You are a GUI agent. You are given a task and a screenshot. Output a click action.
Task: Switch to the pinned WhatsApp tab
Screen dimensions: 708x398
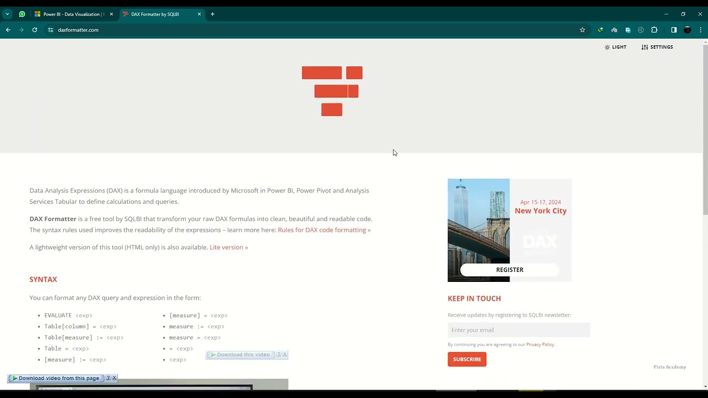22,14
